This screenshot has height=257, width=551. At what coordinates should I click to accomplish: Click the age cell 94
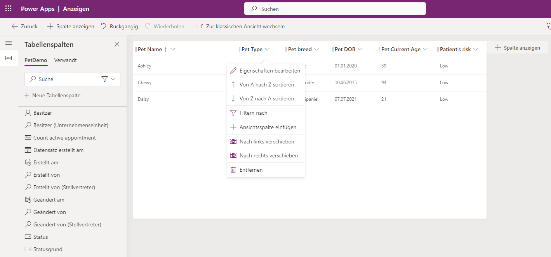coord(384,83)
